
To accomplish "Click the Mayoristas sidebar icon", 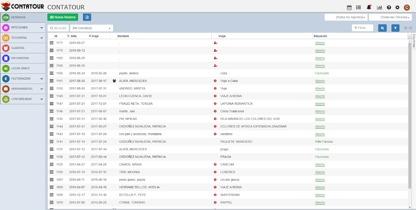I will (6, 58).
